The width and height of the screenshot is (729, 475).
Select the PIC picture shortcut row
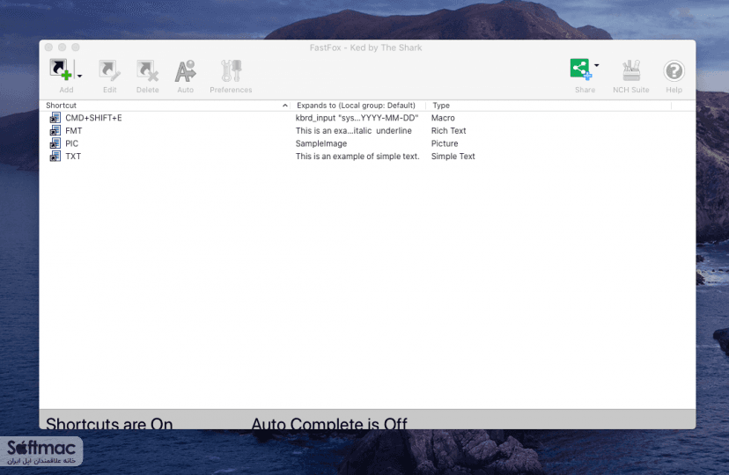point(367,143)
